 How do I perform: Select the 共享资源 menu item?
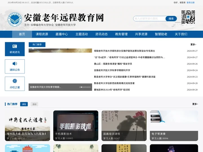pyautogui.click(x=141, y=34)
